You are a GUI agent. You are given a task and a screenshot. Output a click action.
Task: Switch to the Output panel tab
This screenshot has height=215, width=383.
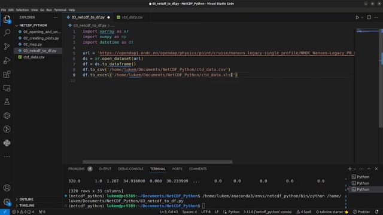tap(105, 169)
